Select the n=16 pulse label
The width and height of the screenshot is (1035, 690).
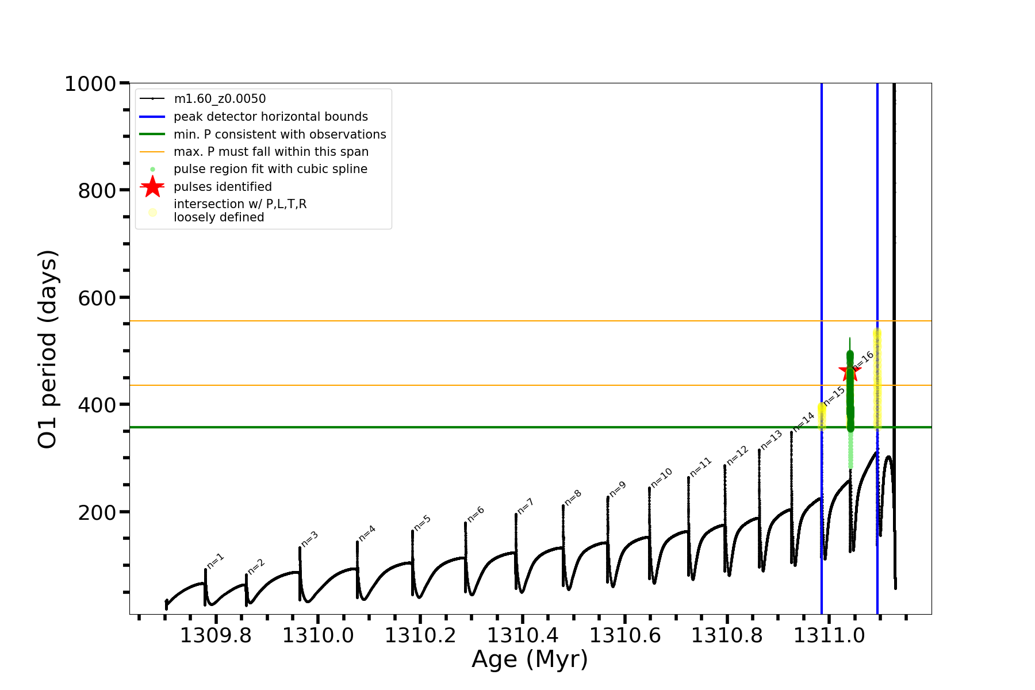coord(863,361)
